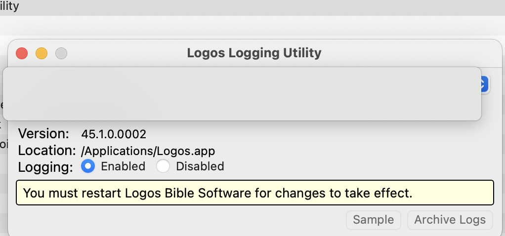
Task: Close the Logos Logging Utility window
Action: pyautogui.click(x=22, y=53)
